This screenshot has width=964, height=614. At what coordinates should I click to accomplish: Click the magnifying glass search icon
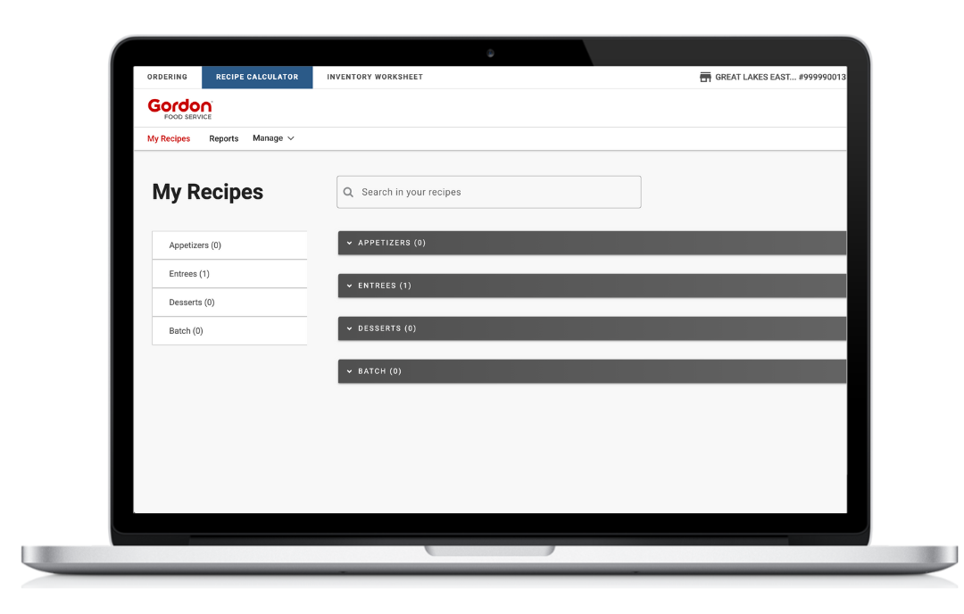(349, 193)
